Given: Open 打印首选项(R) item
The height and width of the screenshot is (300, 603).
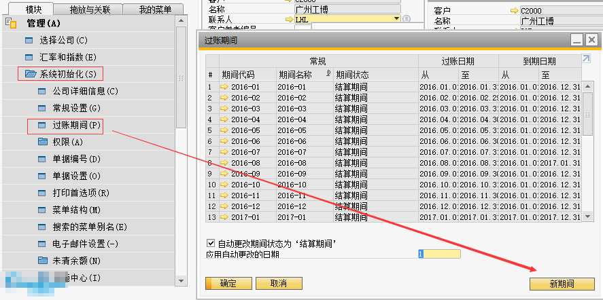Looking at the screenshot, I should (81, 193).
